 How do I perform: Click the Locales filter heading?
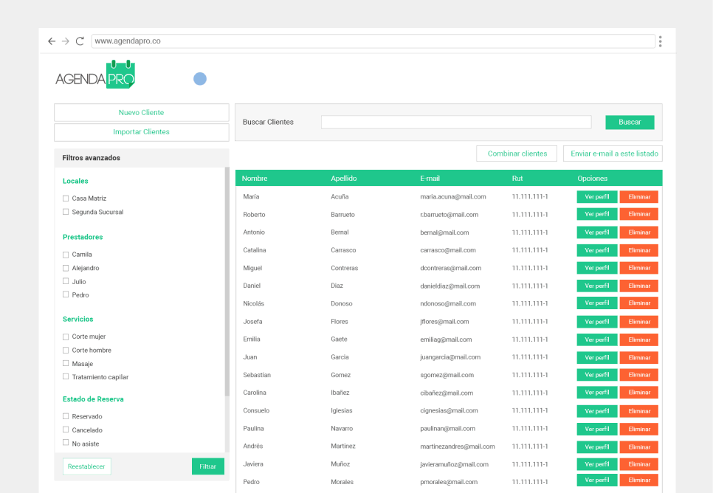coord(75,181)
